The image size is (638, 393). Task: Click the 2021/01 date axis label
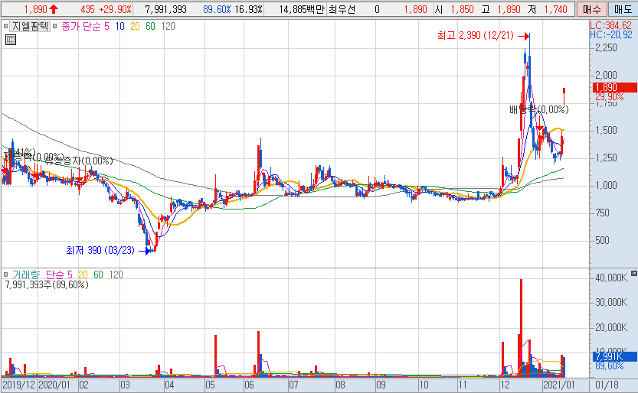pyautogui.click(x=558, y=385)
